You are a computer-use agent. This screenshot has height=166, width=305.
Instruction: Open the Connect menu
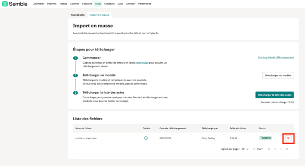coord(131,4)
